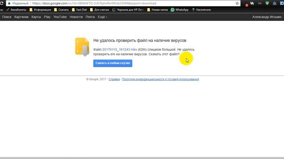
Task: Expand the Ещё dropdown in Google bar
Action: click(103, 17)
